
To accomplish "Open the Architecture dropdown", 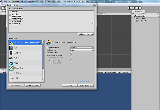I will click(x=82, y=50).
